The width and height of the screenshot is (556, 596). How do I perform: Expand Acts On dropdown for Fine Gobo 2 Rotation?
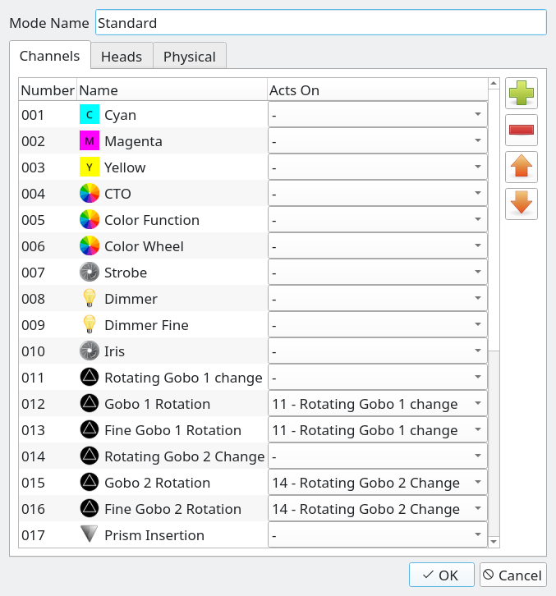(x=378, y=508)
